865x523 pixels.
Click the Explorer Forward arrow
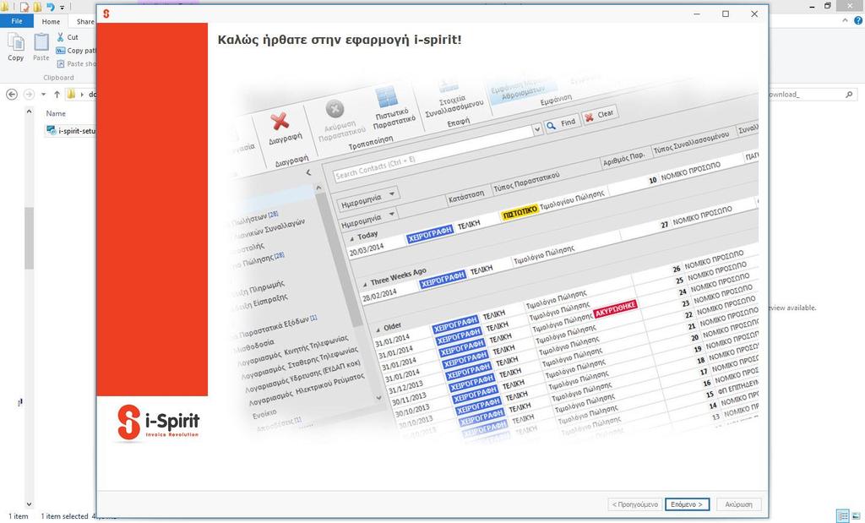(29, 95)
